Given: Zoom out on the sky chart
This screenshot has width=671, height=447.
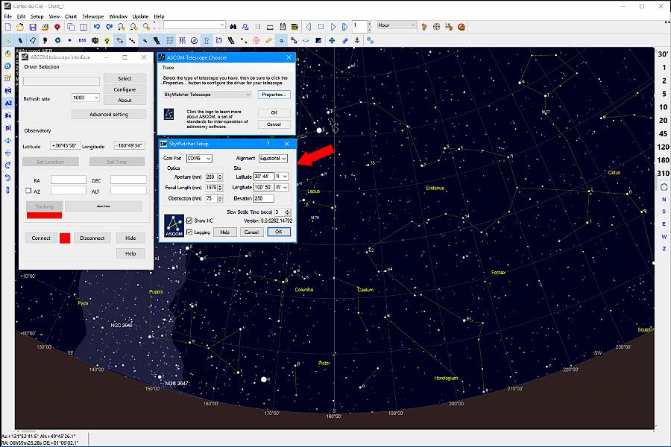Looking at the screenshot, I should tap(134, 27).
